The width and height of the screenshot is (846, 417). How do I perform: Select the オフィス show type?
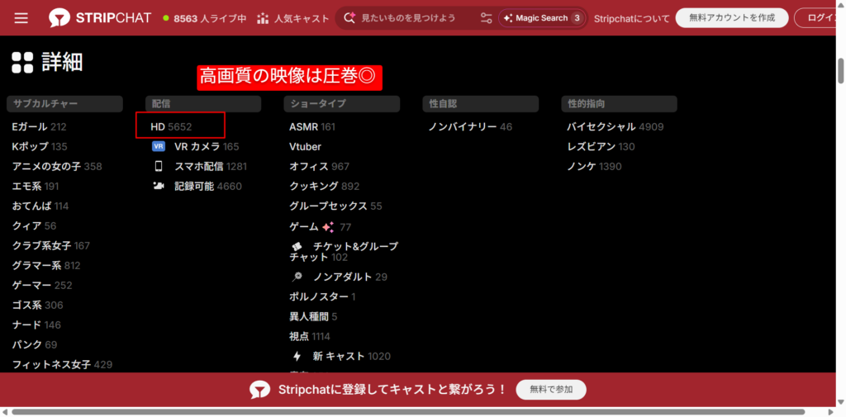tap(320, 167)
